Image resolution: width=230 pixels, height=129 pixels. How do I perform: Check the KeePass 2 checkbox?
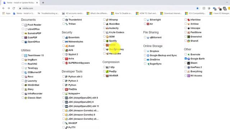click(x=186, y=67)
